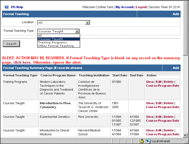Click the vertical scrollbar thumb
Screen dimensions: 189x144
pyautogui.click(x=185, y=28)
